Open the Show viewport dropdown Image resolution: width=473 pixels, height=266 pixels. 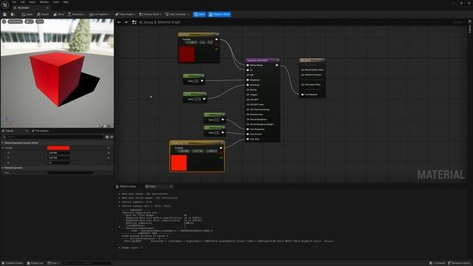click(40, 21)
